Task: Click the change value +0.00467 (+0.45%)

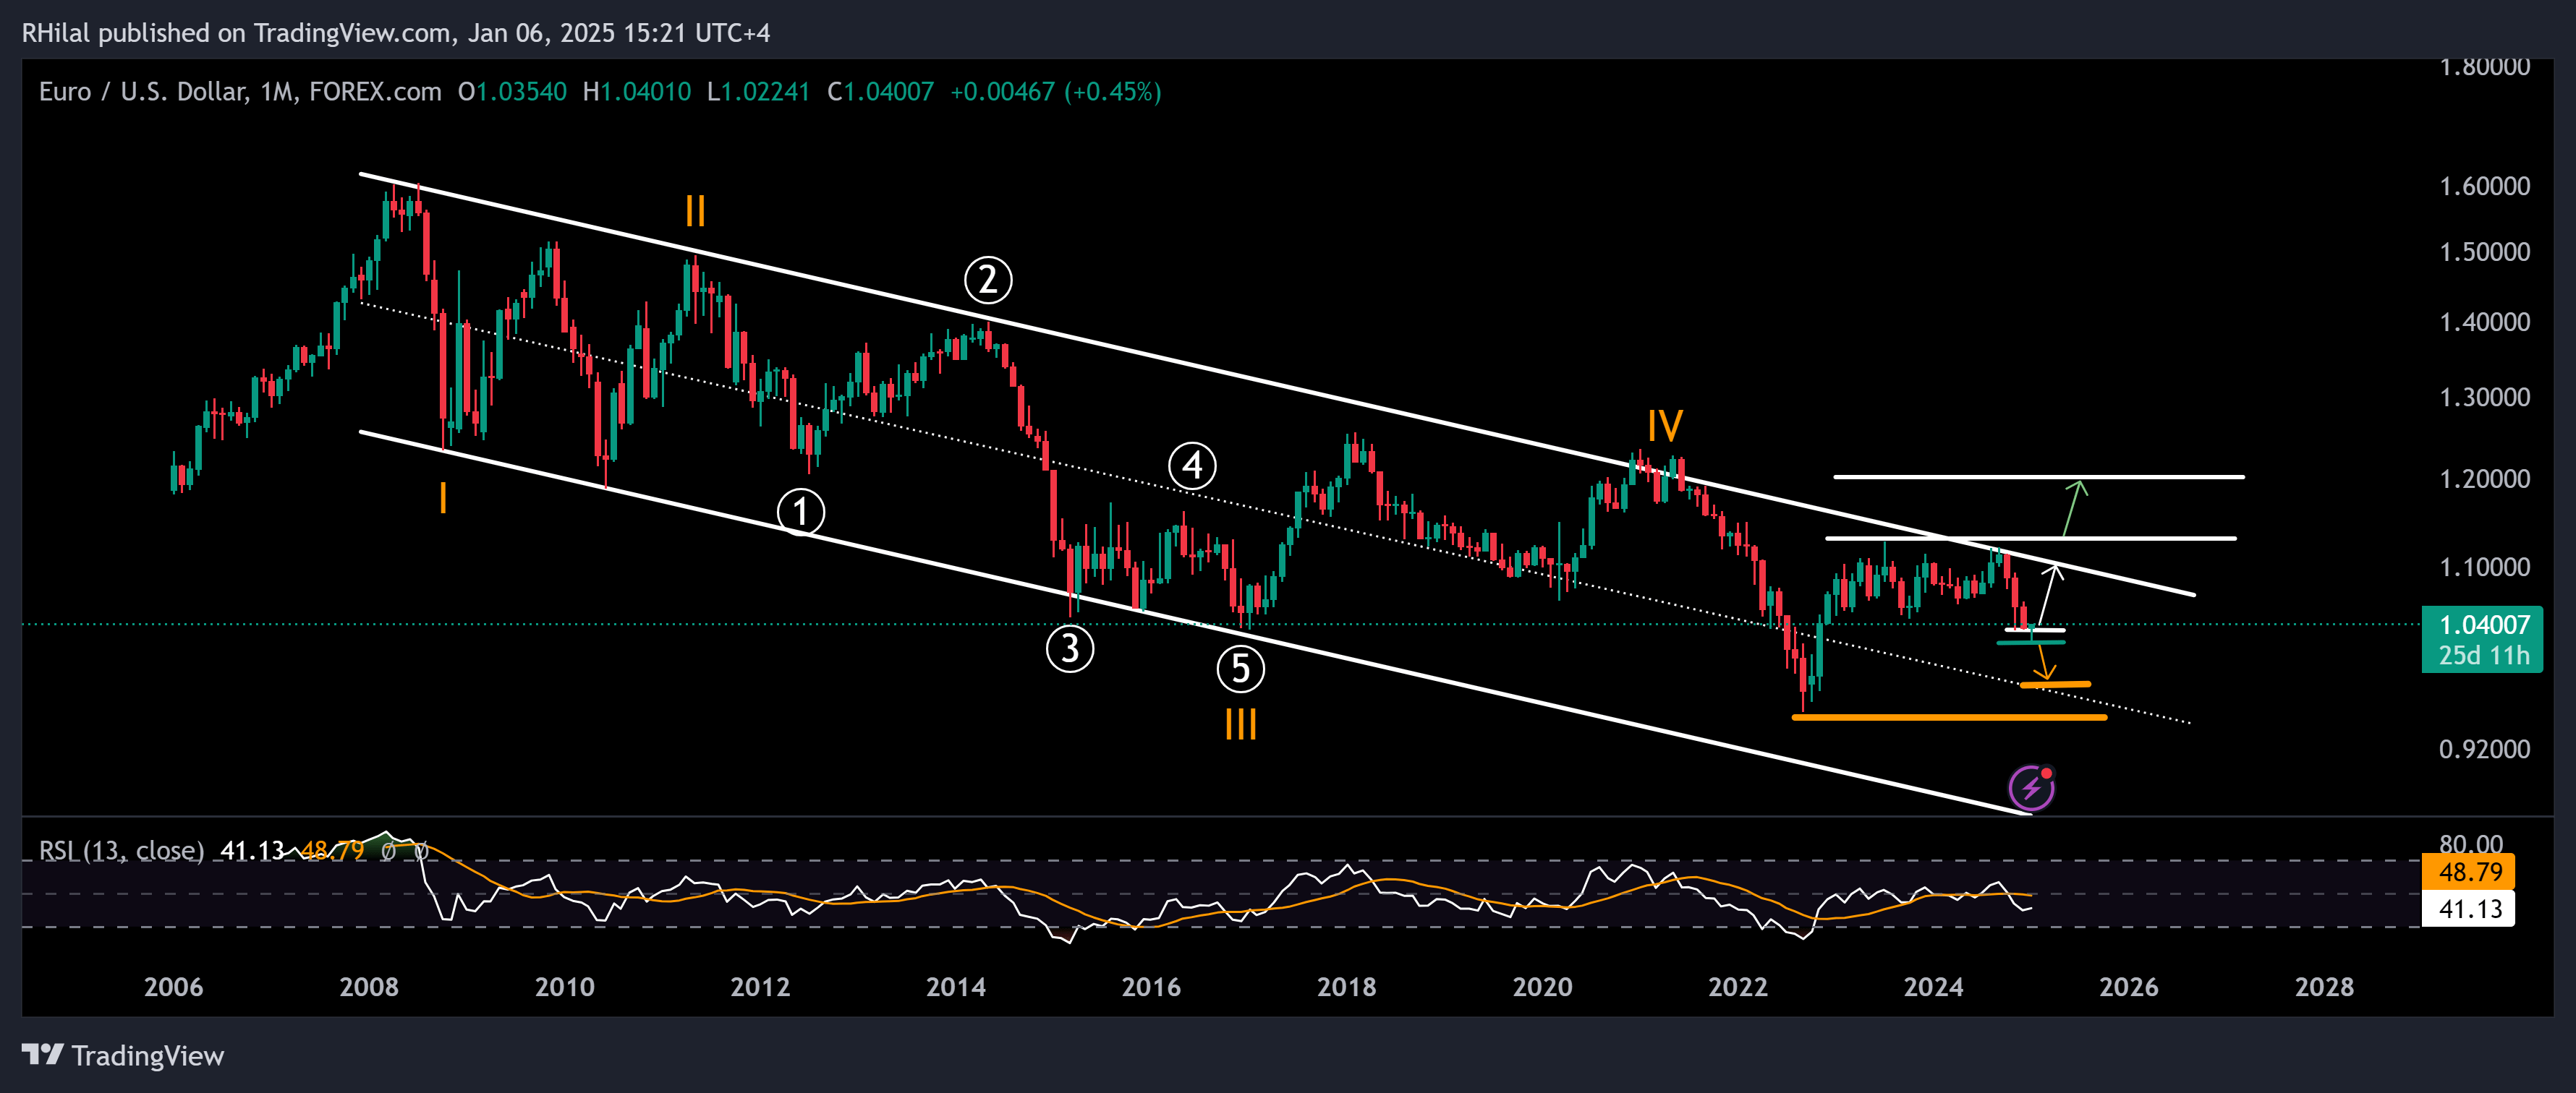Action: (x=1056, y=92)
